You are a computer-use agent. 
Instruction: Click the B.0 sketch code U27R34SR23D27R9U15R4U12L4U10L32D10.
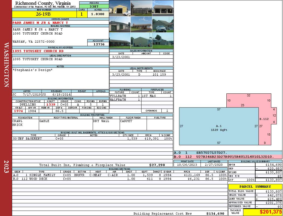click(235, 157)
